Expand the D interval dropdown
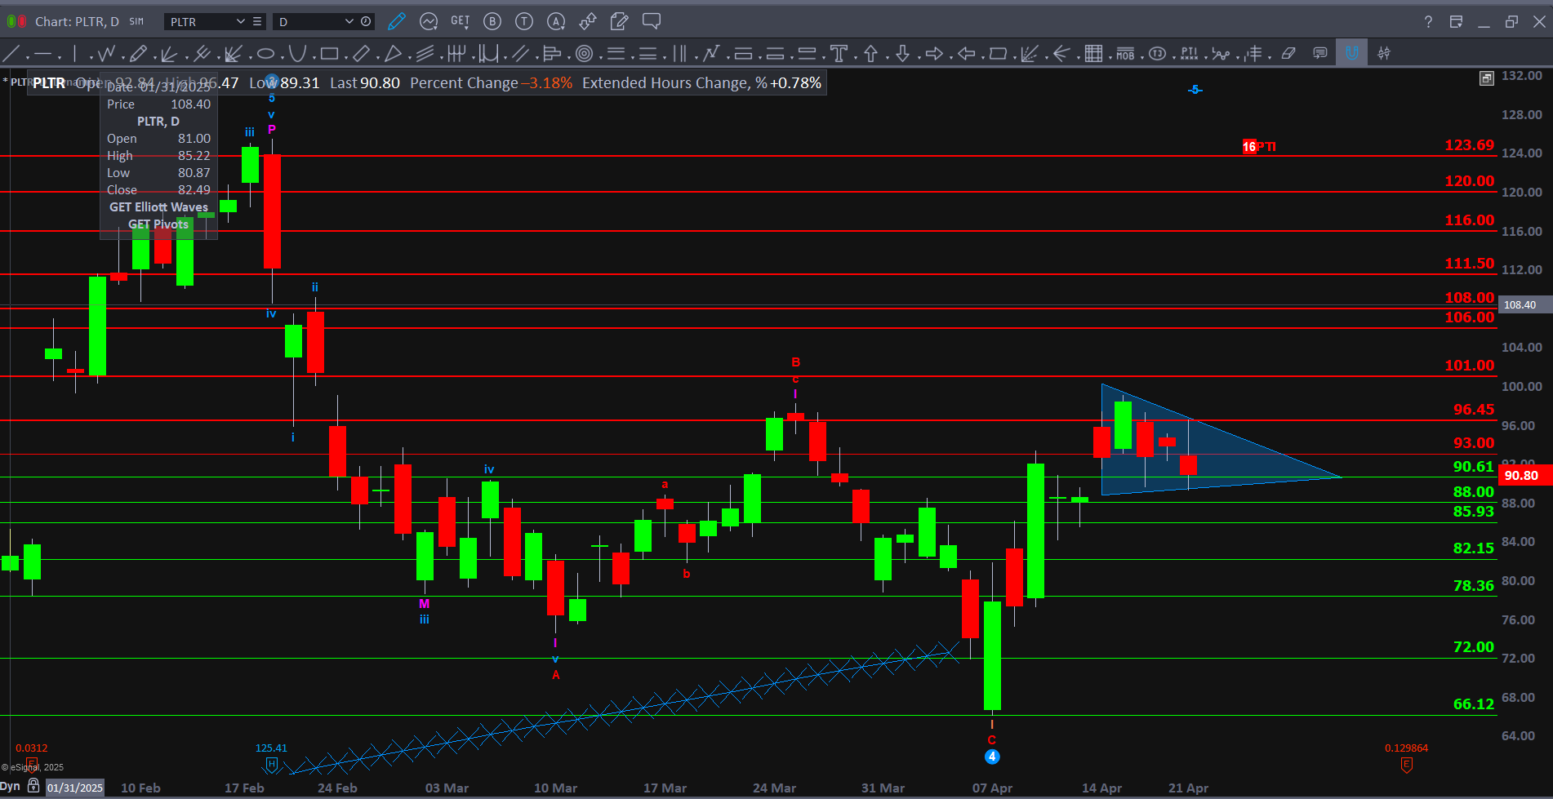This screenshot has height=799, width=1553. coord(349,21)
